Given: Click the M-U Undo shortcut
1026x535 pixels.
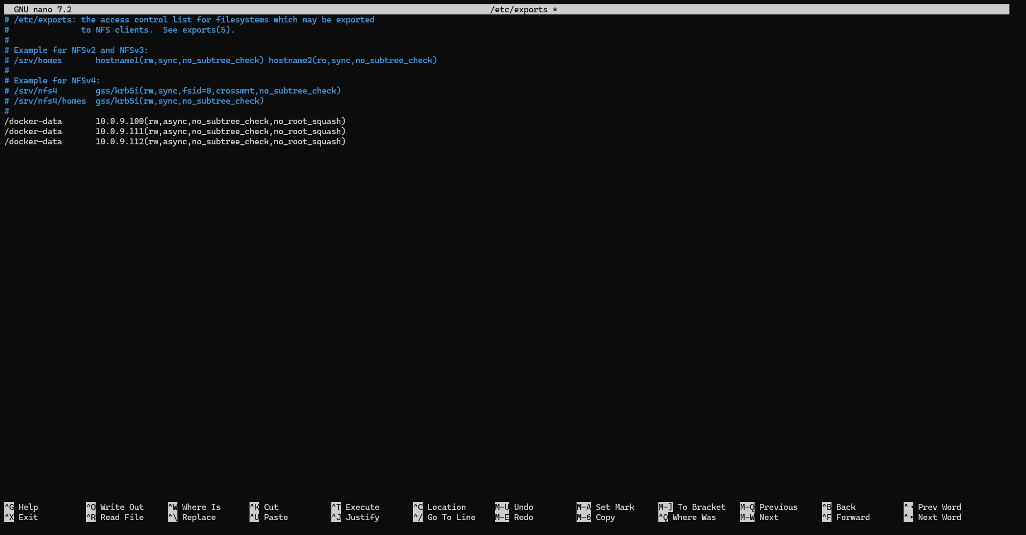Looking at the screenshot, I should click(514, 507).
